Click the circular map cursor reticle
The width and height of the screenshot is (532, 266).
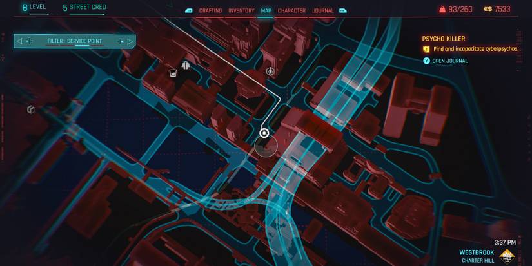(x=266, y=146)
